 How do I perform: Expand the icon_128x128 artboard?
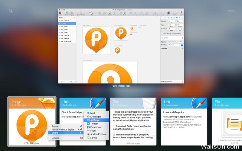click(60, 36)
